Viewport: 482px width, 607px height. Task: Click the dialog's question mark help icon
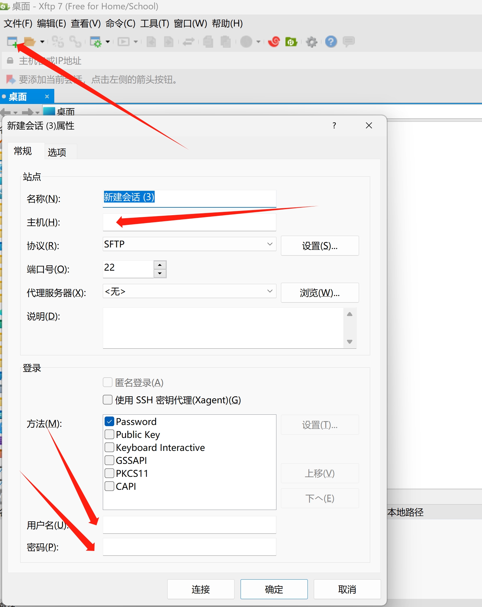[x=334, y=125]
